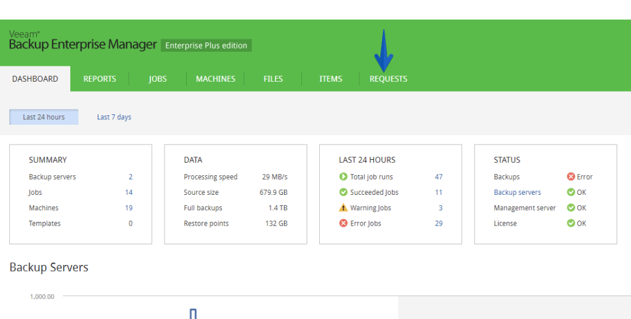
Task: Open the Jobs count link 14
Action: (129, 192)
